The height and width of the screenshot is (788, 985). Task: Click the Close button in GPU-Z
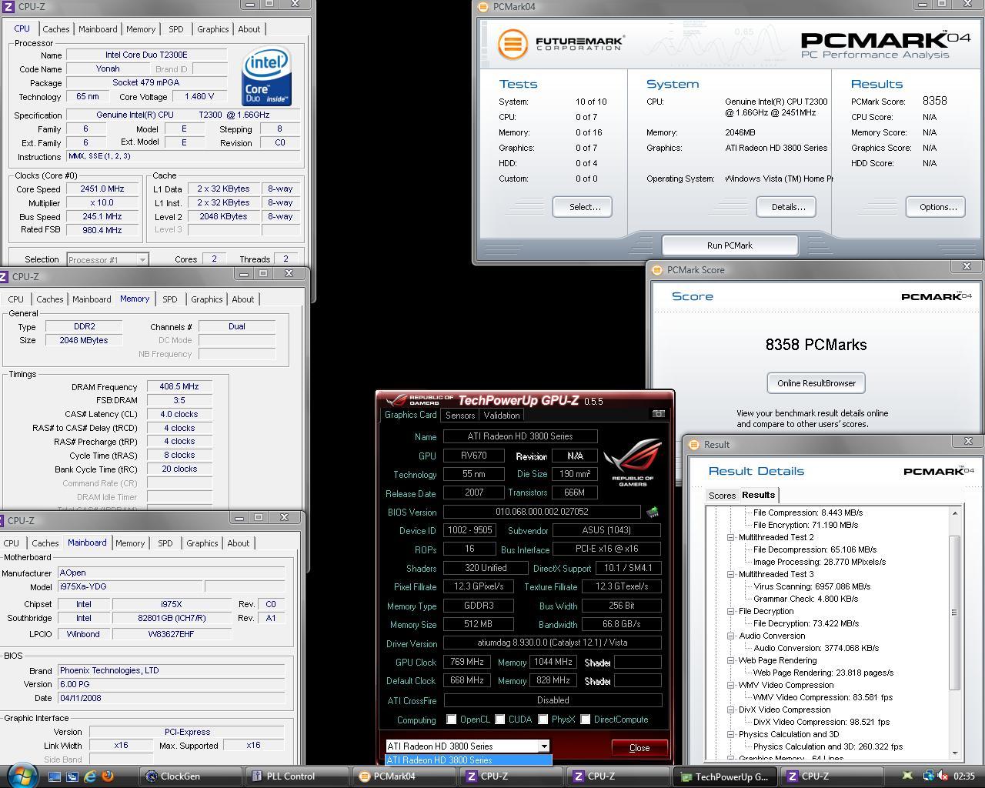pyautogui.click(x=639, y=748)
